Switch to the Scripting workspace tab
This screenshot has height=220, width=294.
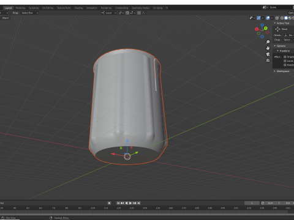click(x=158, y=8)
